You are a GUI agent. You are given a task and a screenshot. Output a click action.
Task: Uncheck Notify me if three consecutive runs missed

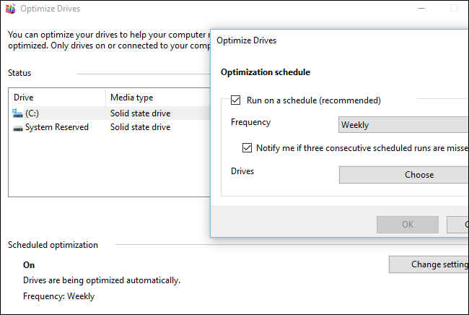coord(247,148)
